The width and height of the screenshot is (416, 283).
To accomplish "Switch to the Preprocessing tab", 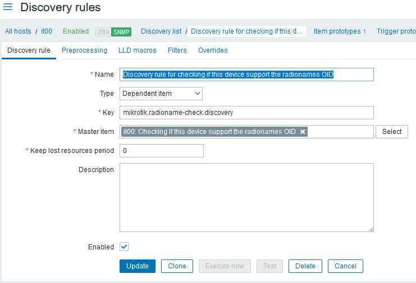I will tap(84, 50).
